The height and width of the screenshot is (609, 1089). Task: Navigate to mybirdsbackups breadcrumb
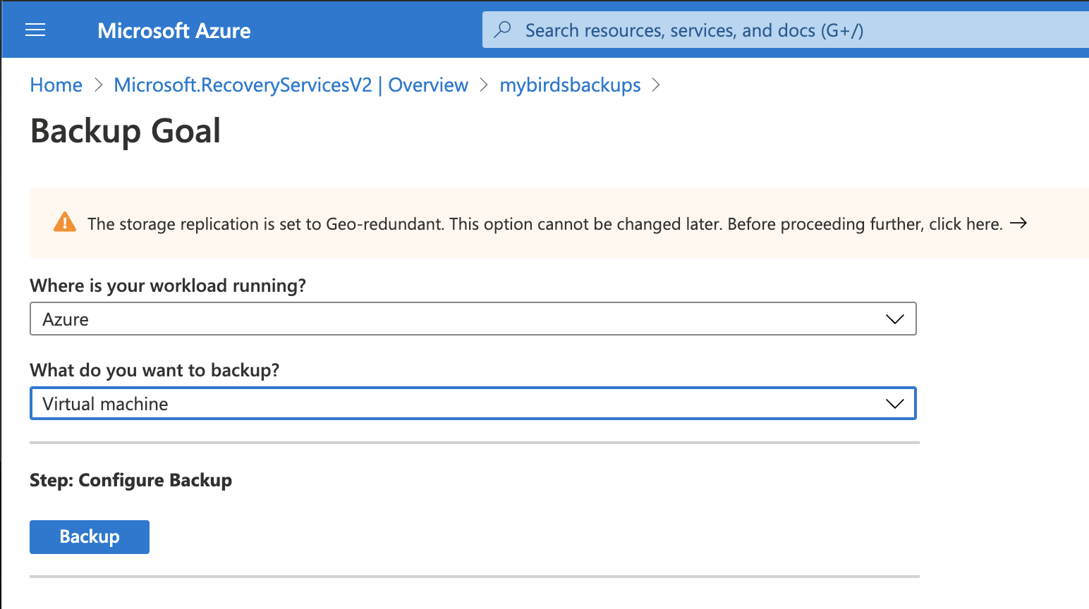point(570,85)
